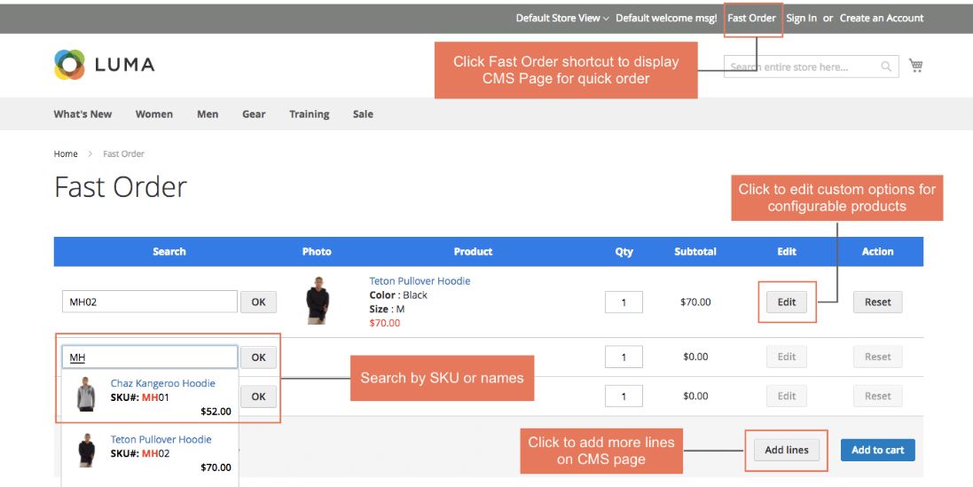Open the Women menu
This screenshot has width=973, height=487.
click(x=154, y=114)
